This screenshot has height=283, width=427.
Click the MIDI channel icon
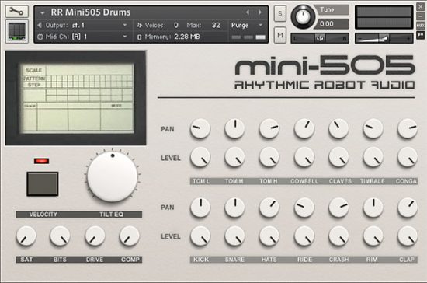point(40,37)
